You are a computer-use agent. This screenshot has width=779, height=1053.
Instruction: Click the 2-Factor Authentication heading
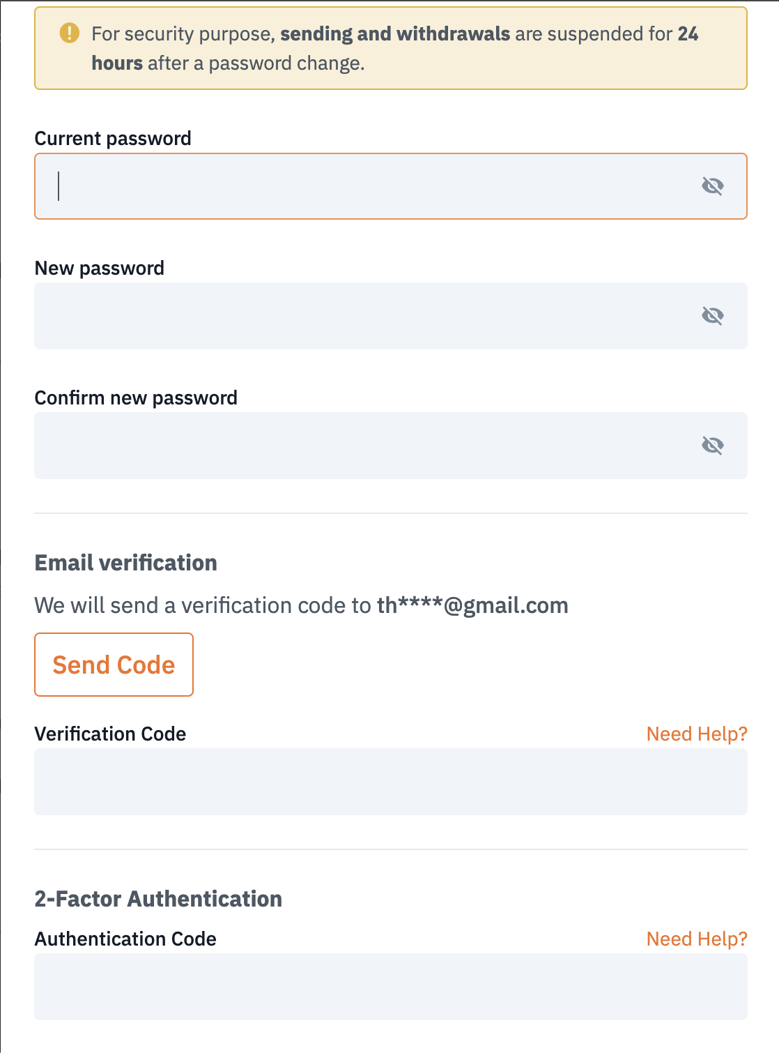(158, 899)
